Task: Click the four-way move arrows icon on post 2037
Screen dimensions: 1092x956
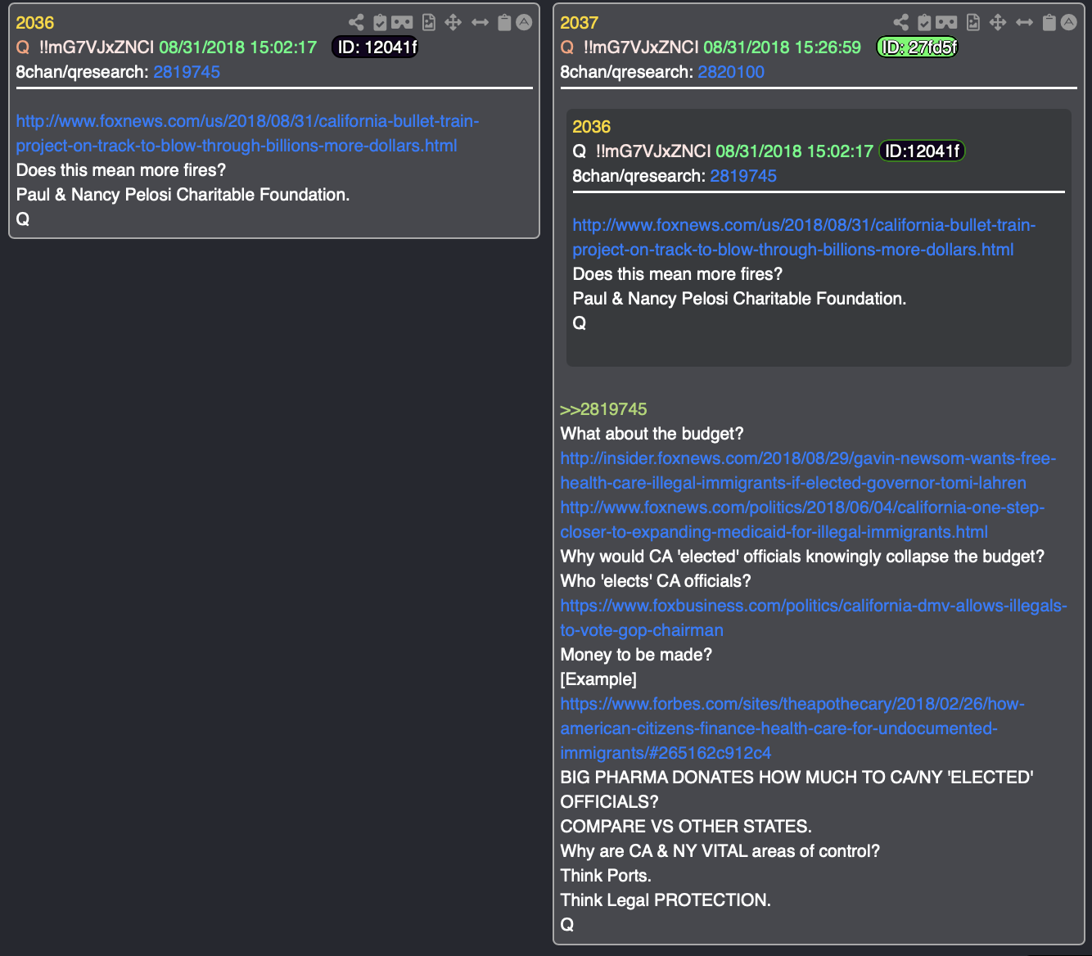Action: click(x=997, y=23)
